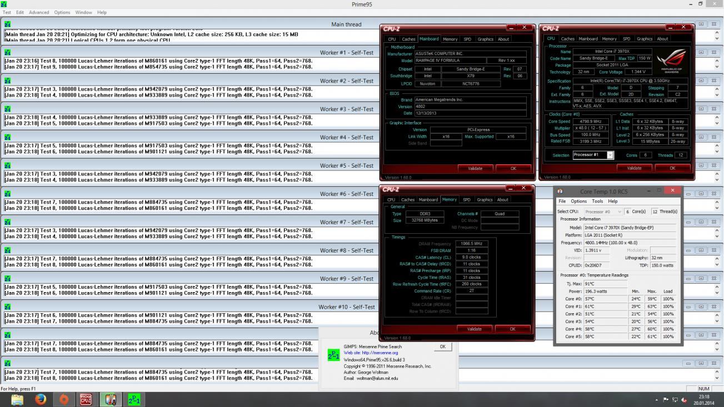Switch to ROG CPU-Z taskbar icon
Image resolution: width=724 pixels, height=407 pixels.
[86, 399]
